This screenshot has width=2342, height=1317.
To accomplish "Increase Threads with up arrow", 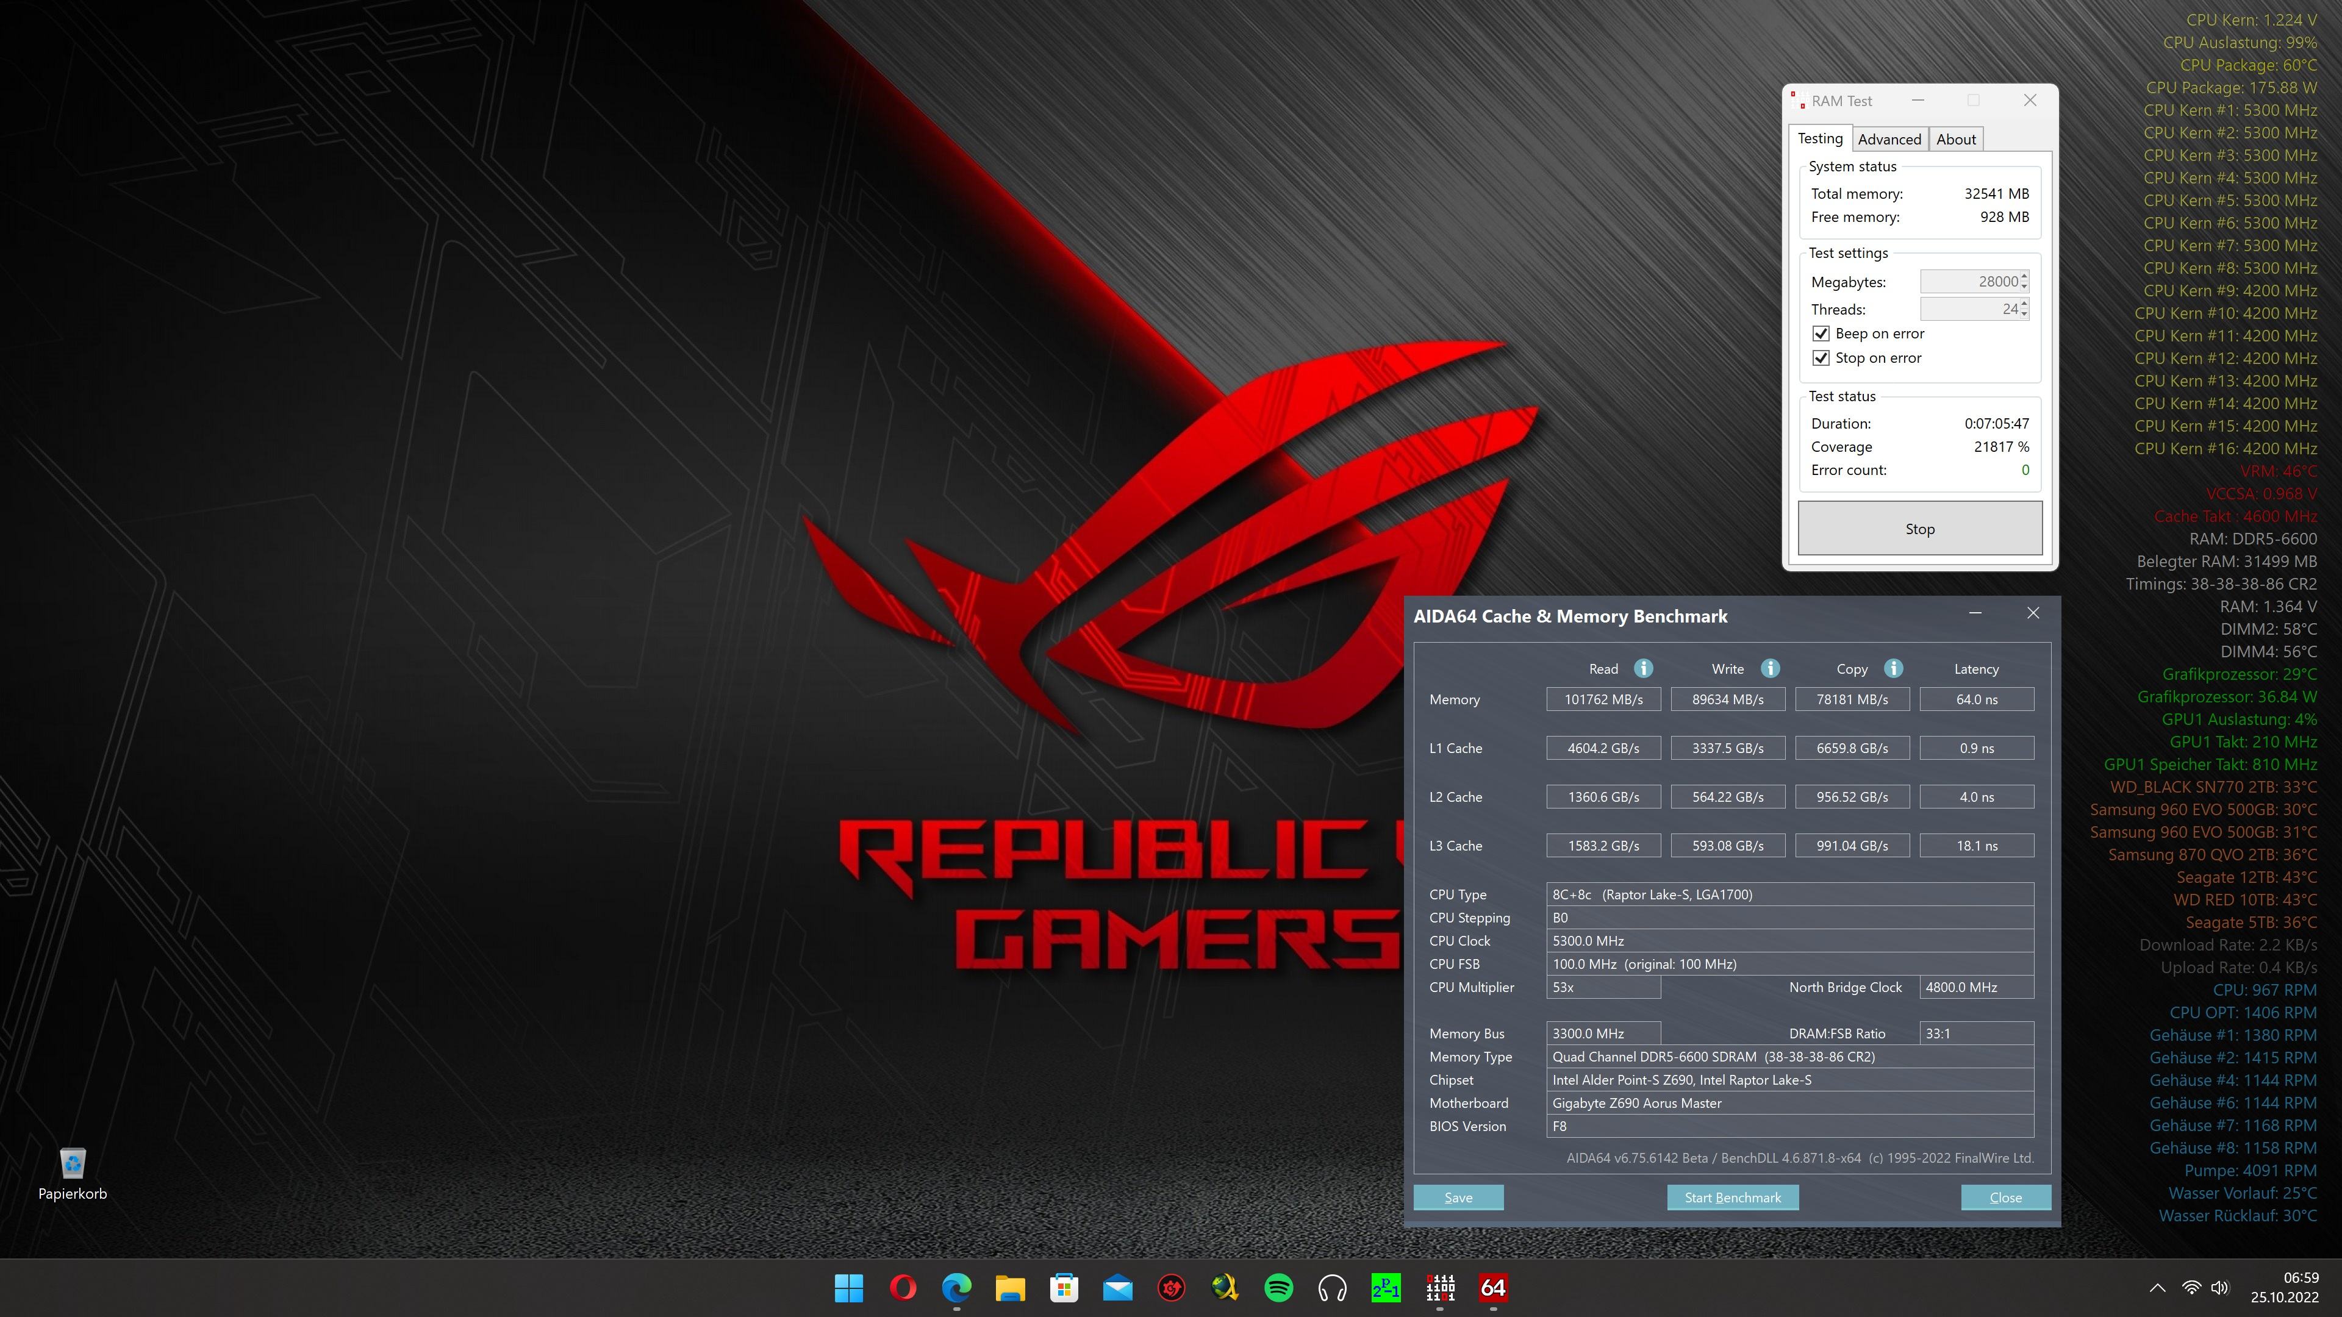I will pyautogui.click(x=2024, y=304).
